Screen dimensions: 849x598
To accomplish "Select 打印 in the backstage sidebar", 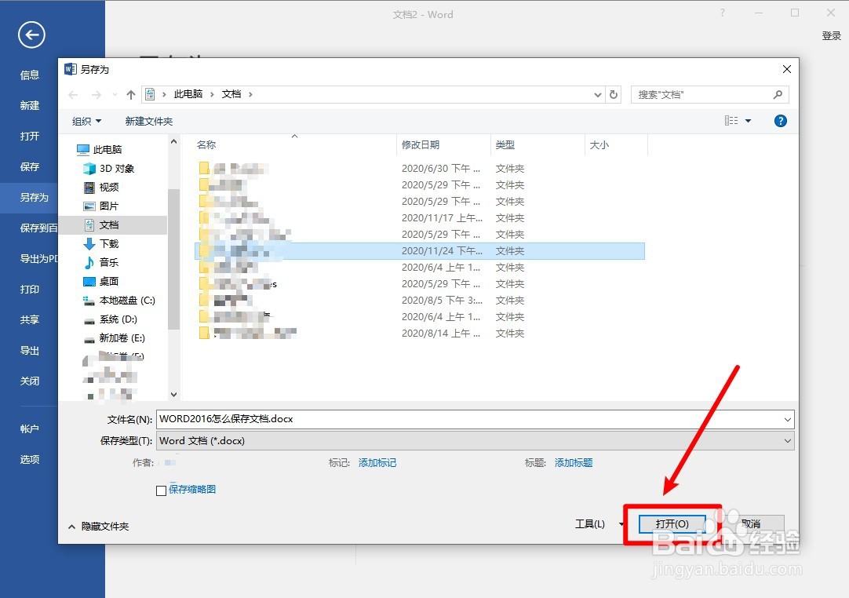I will click(x=29, y=289).
